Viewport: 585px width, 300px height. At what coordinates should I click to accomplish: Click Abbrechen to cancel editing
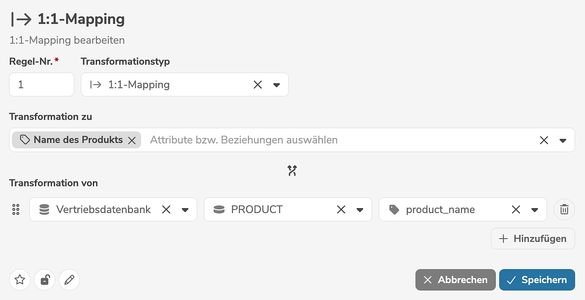point(455,280)
